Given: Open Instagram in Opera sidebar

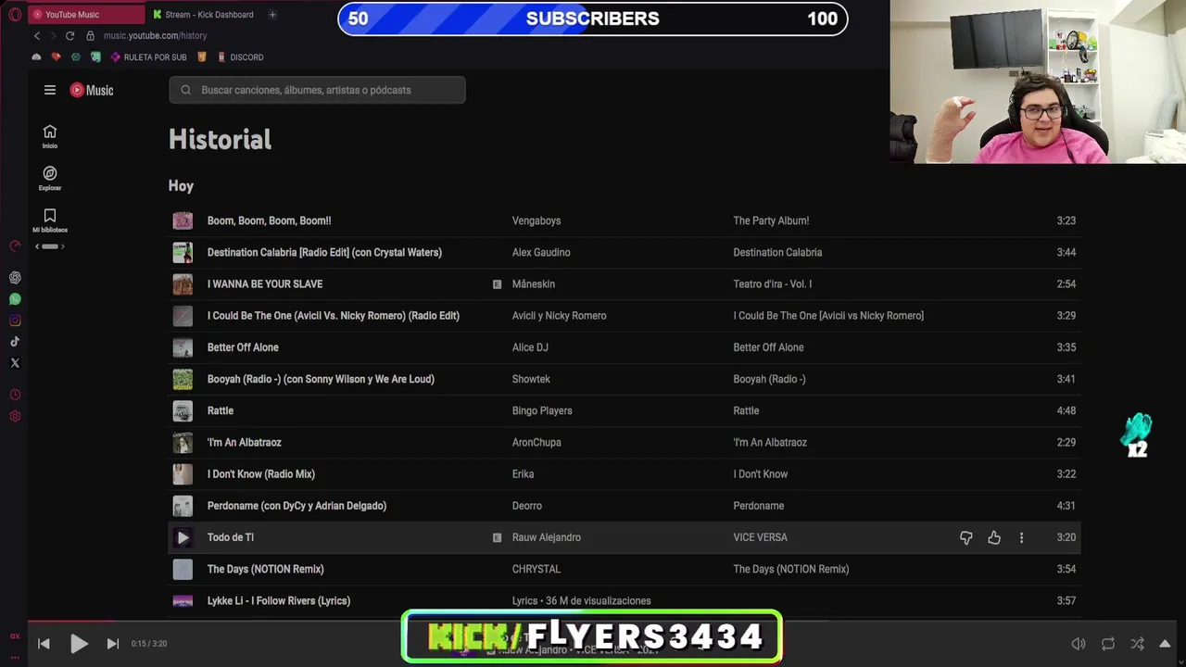Looking at the screenshot, I should (x=15, y=321).
